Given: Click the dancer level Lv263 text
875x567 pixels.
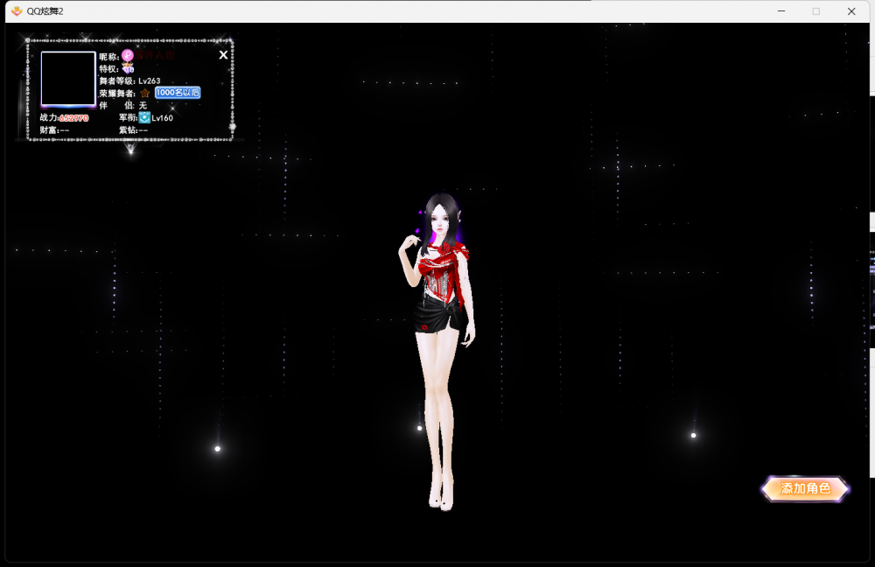Looking at the screenshot, I should (x=150, y=80).
